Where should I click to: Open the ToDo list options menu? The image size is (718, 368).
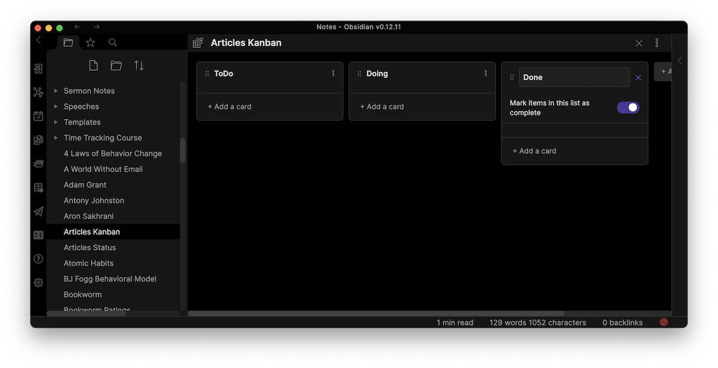point(333,74)
